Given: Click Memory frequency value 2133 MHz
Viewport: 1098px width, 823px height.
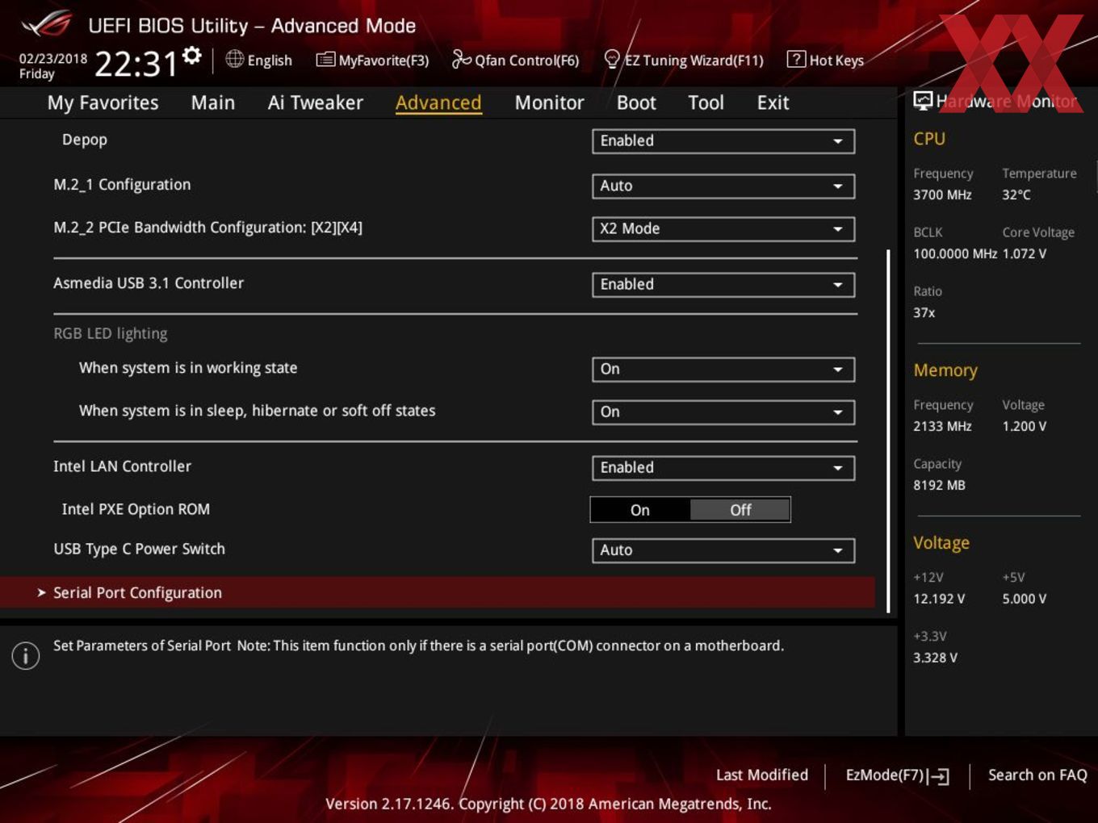Looking at the screenshot, I should (x=942, y=426).
